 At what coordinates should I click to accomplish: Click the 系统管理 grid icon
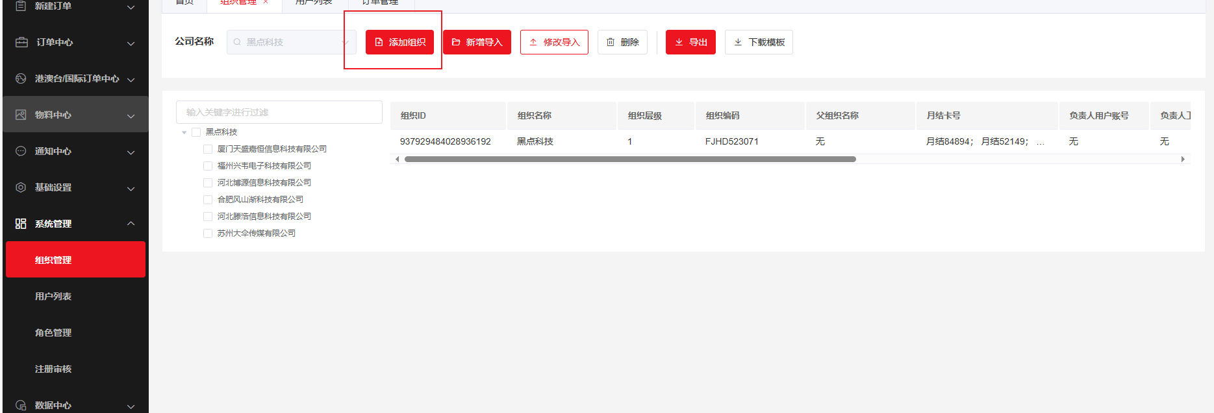(x=21, y=224)
